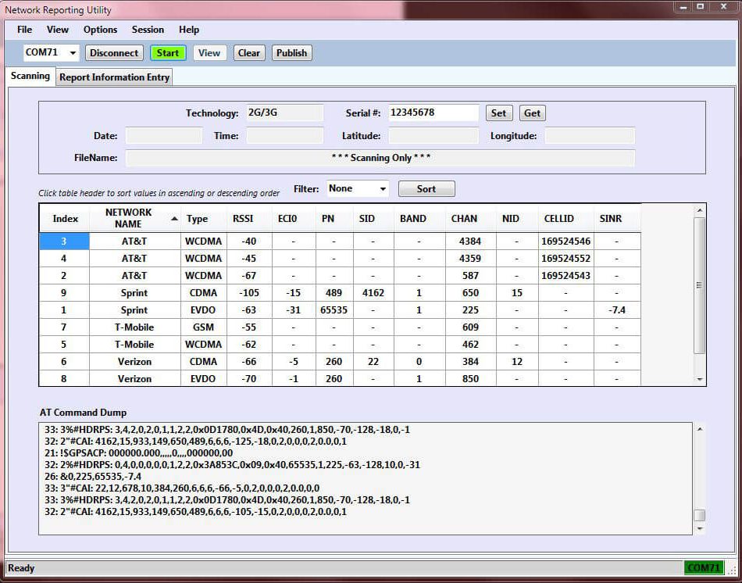The width and height of the screenshot is (742, 583).
Task: Click the Set serial number button
Action: click(498, 113)
